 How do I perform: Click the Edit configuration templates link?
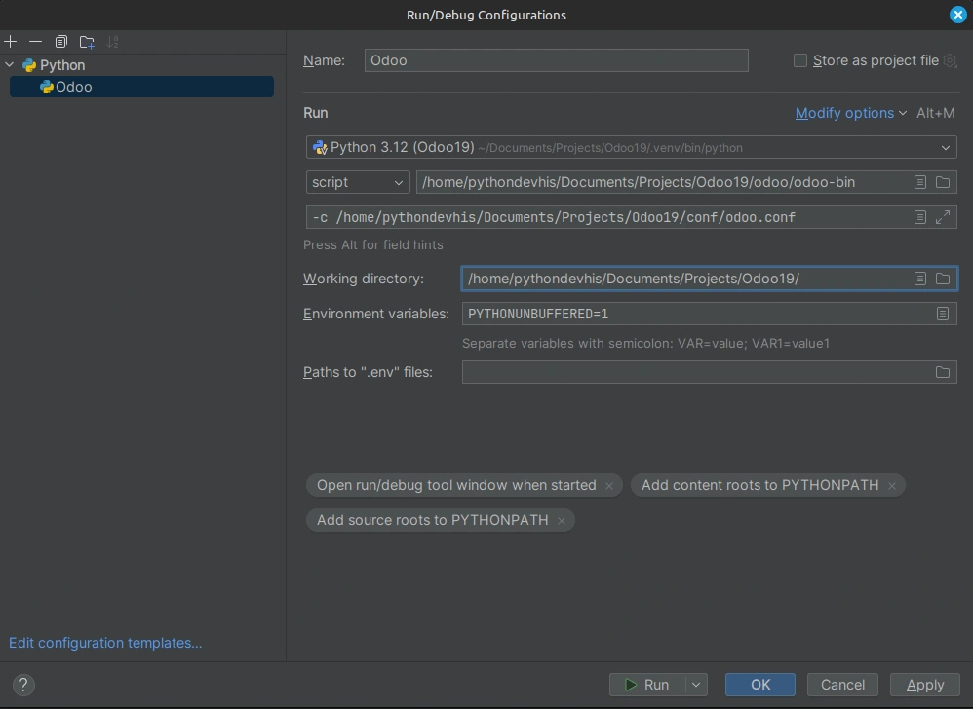pyautogui.click(x=105, y=643)
